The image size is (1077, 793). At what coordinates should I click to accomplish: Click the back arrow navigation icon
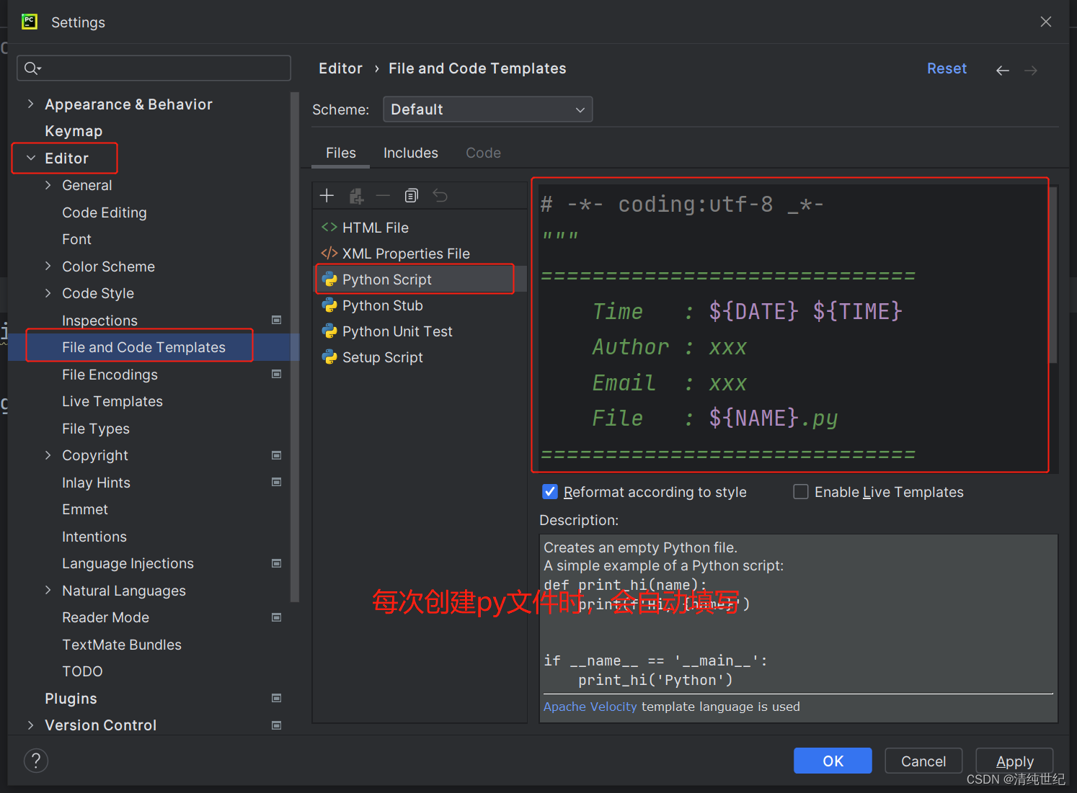1002,70
